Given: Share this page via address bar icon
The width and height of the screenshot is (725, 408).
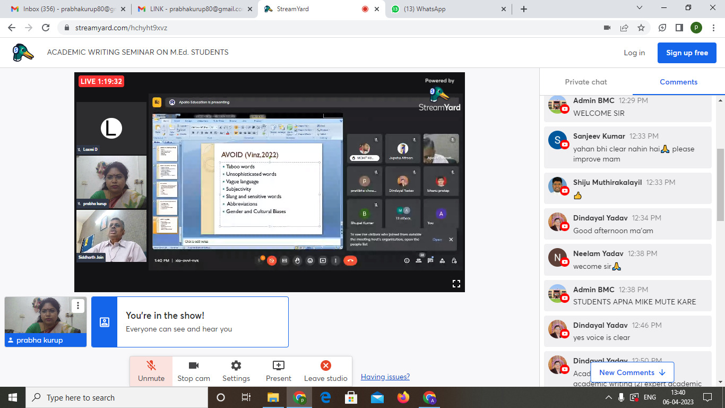Looking at the screenshot, I should (x=624, y=28).
